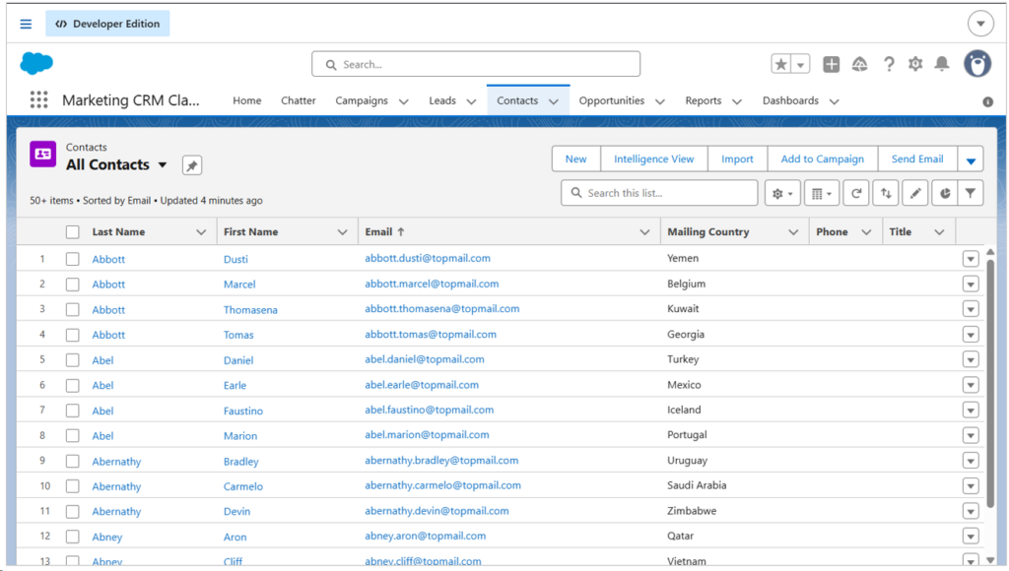Check the box for Abbott Dusti
Viewport: 1009px width, 571px height.
pyautogui.click(x=73, y=259)
